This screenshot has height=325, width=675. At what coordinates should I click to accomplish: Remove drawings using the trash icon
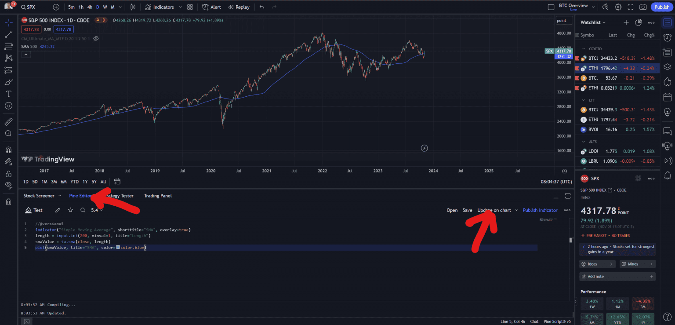point(8,201)
